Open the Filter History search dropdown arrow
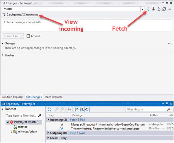This screenshot has width=174, height=143. [x=172, y=109]
